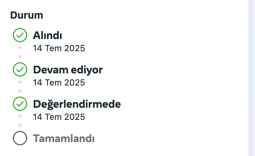Select the Değerlendirmede status label

click(77, 104)
